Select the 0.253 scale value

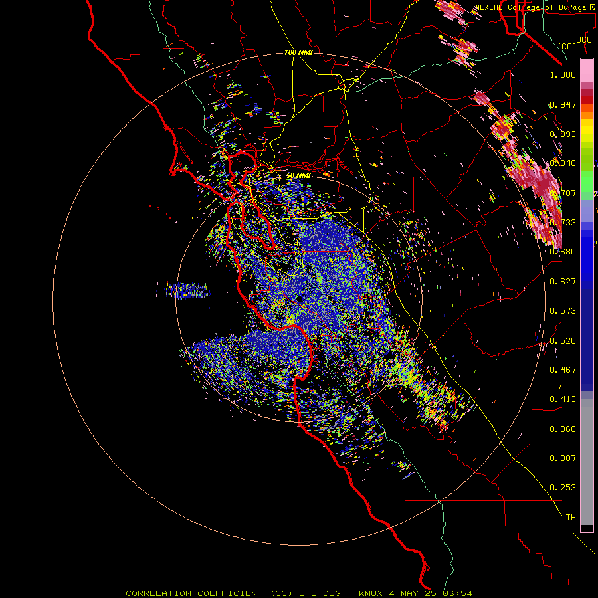(563, 488)
